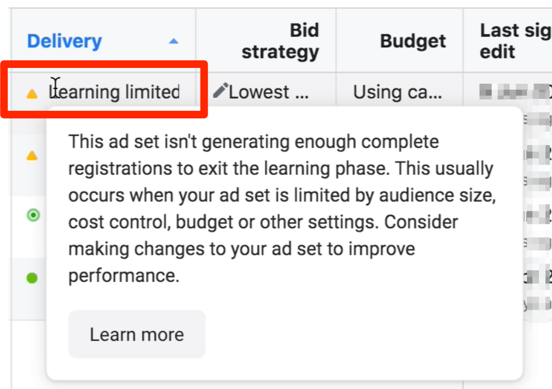The image size is (552, 389).
Task: Click the divider between Delivery and Bid strategy headers
Action: point(196,41)
